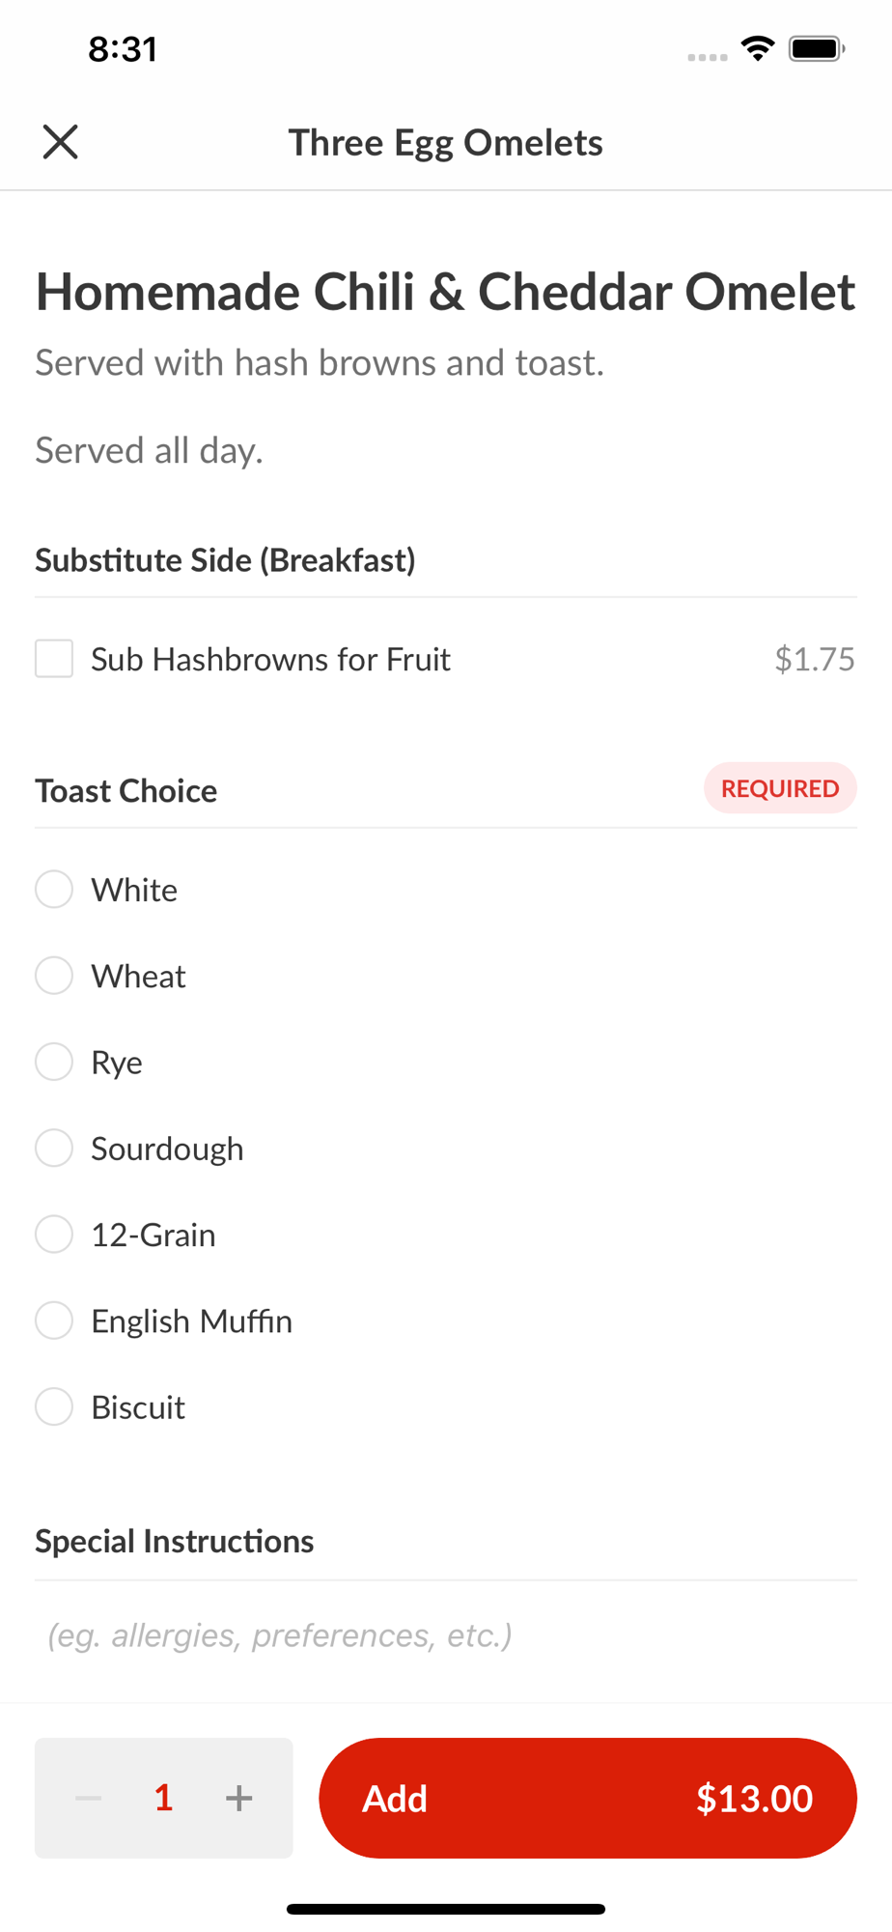Add item to order for $13.00
892x1932 pixels.
click(x=587, y=1798)
